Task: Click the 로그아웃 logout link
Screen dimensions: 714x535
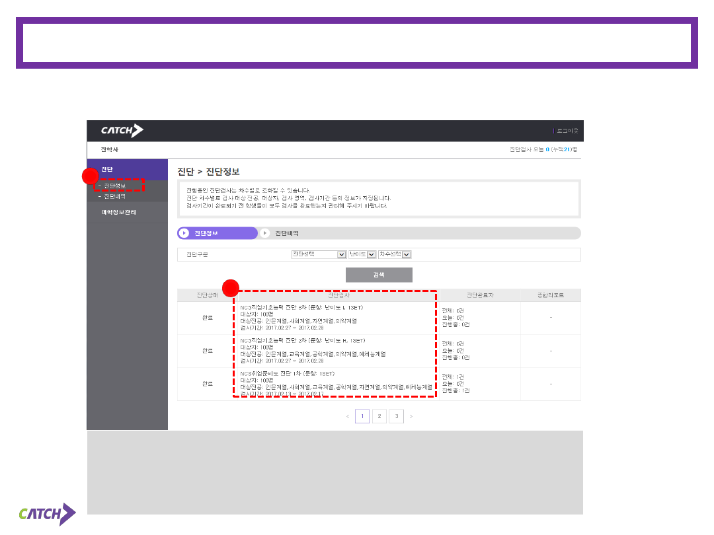Action: click(x=567, y=131)
